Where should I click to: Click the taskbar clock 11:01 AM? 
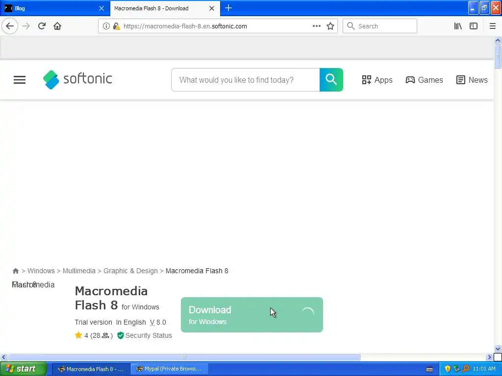tap(484, 369)
